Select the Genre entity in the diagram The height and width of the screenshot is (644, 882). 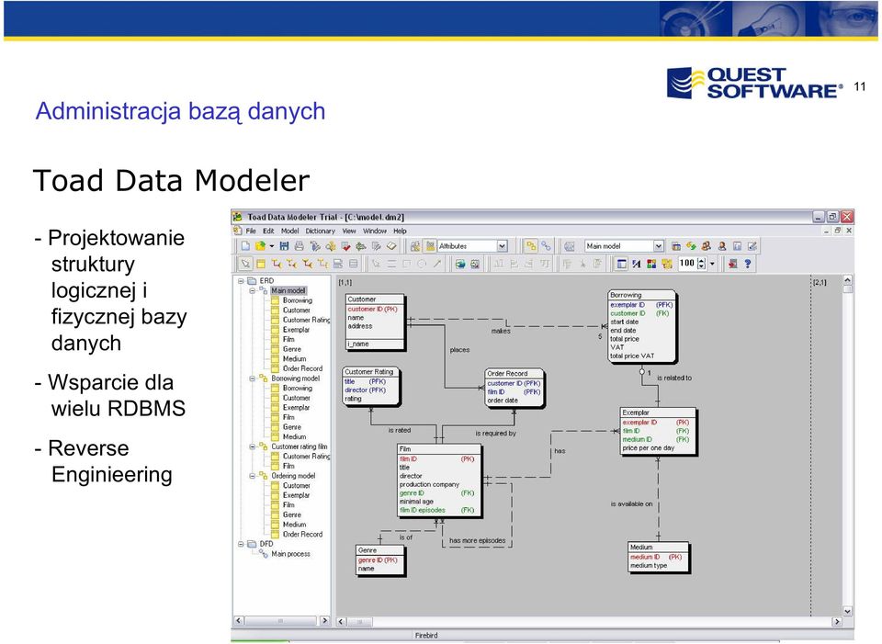coord(380,559)
